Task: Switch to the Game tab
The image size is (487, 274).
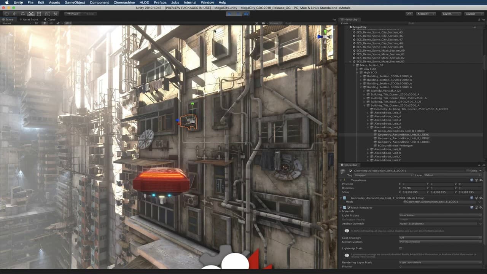Action: [50, 19]
